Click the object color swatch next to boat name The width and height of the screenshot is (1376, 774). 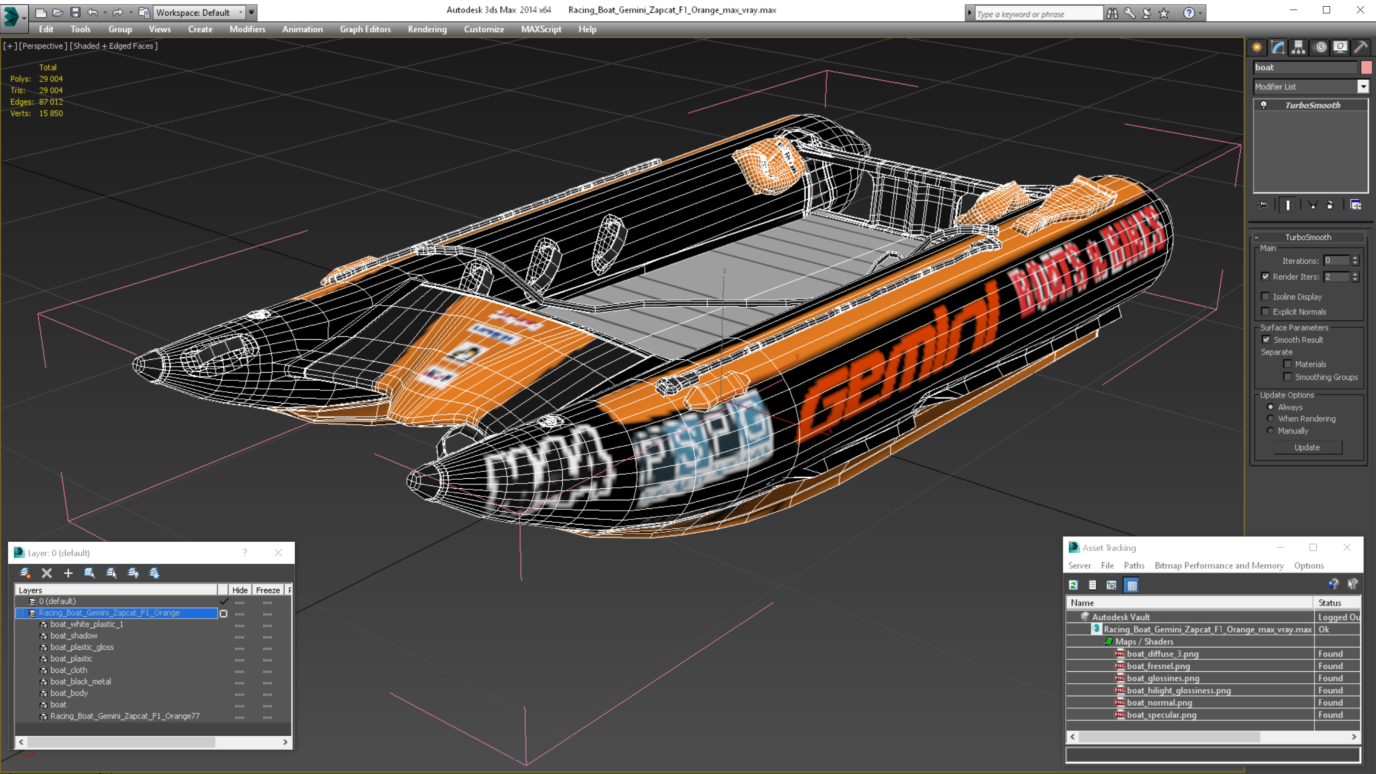click(1366, 67)
